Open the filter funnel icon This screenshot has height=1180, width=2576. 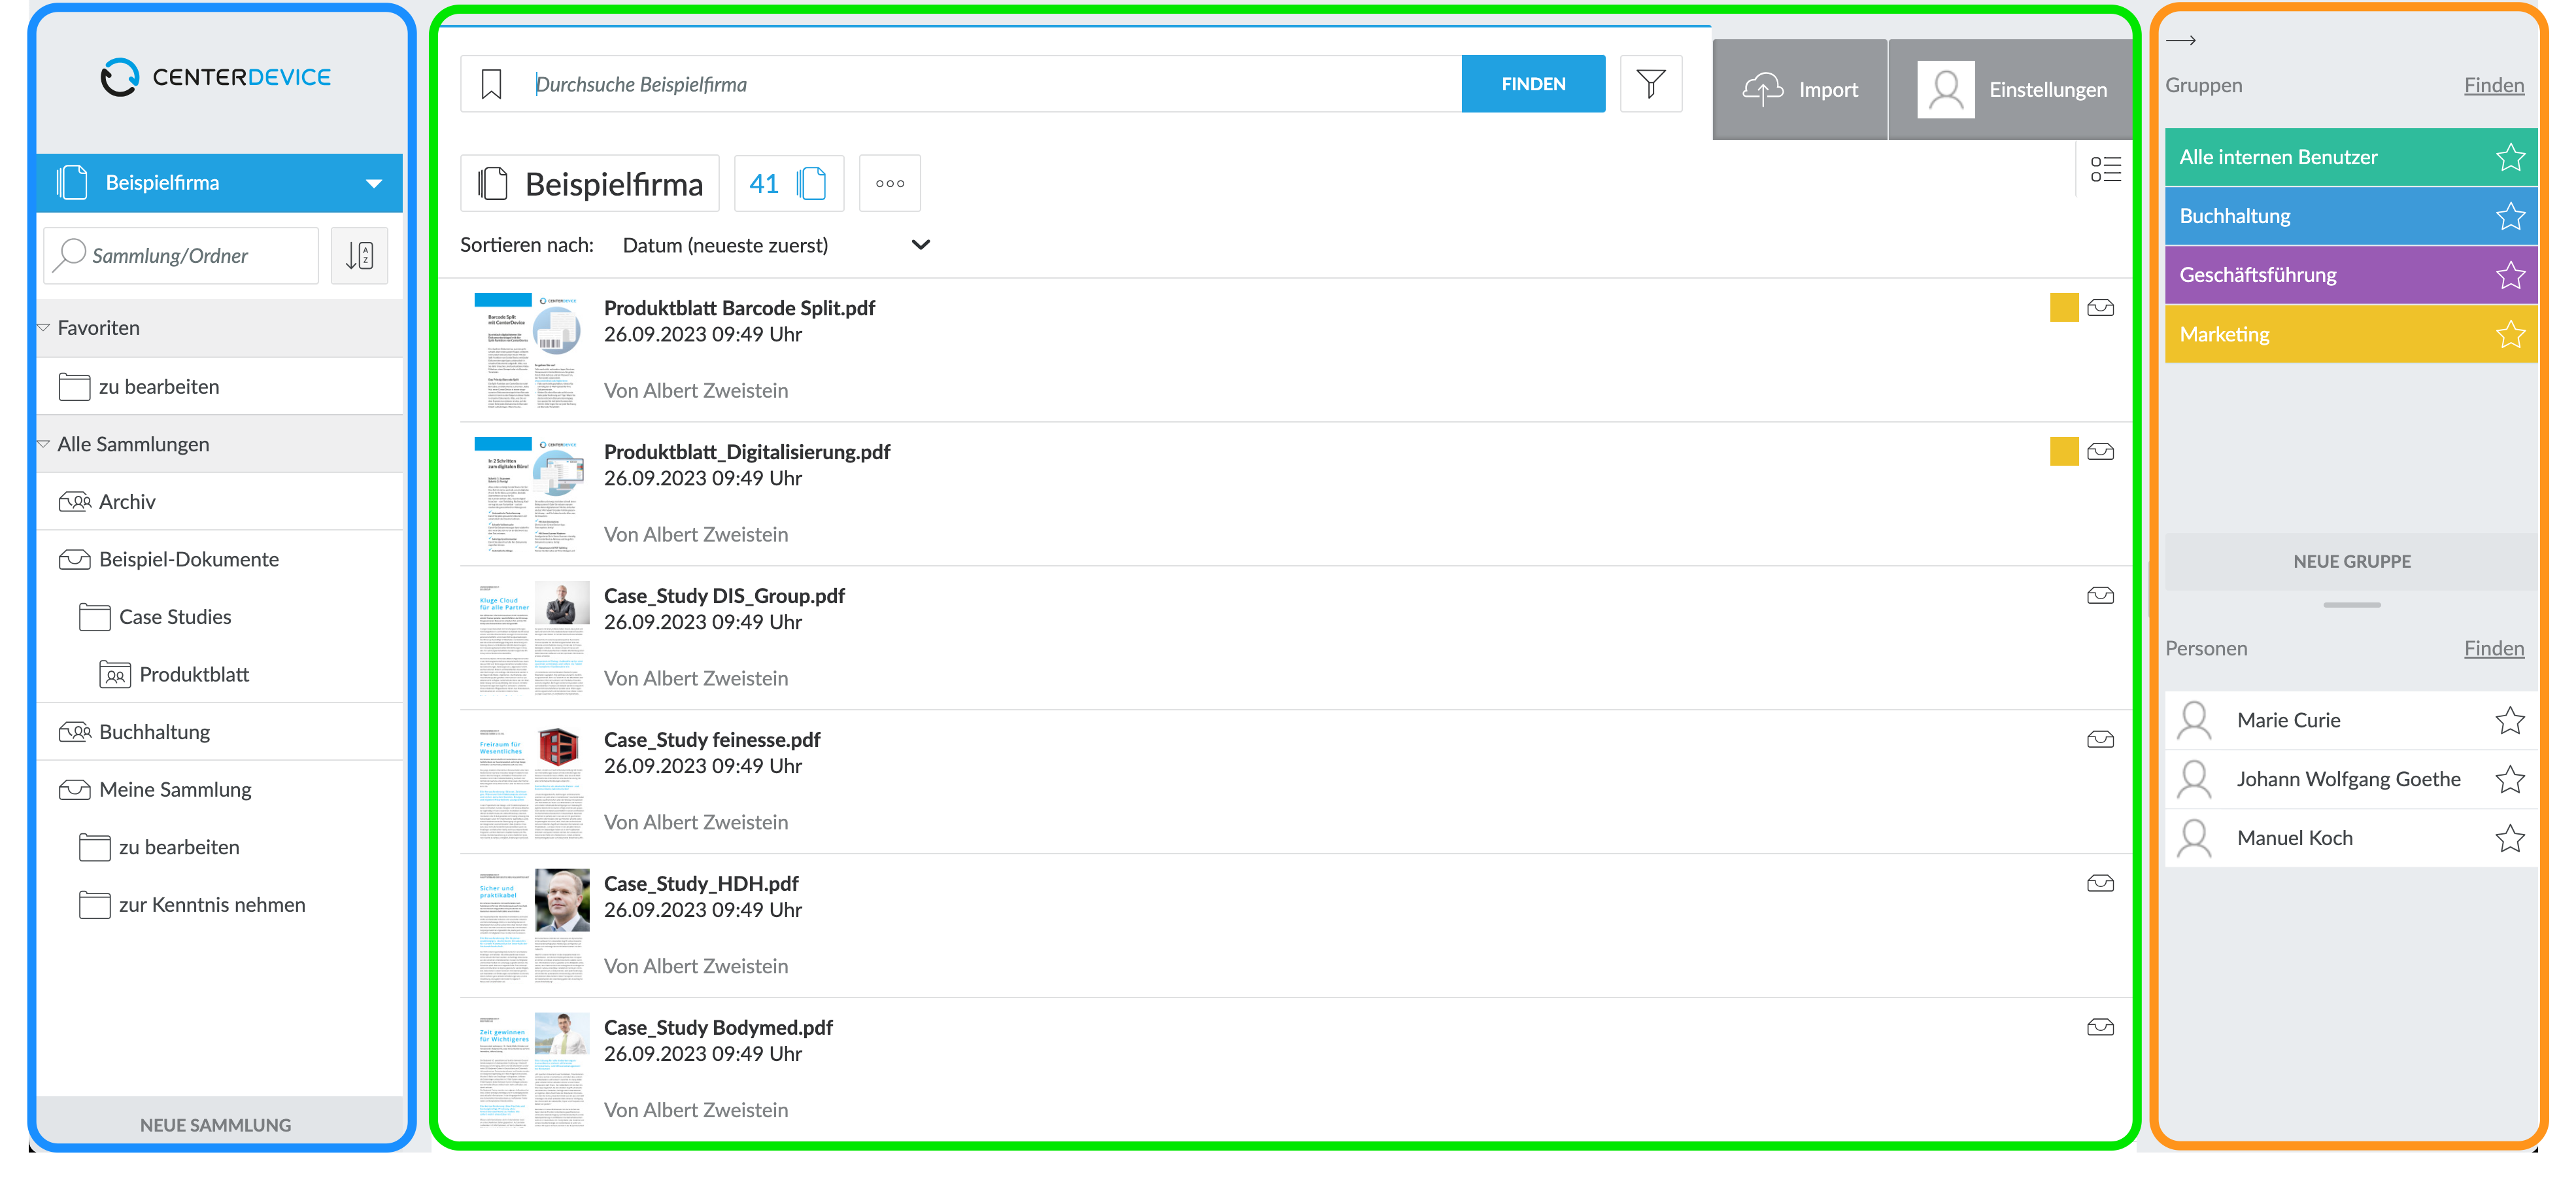coord(1651,84)
